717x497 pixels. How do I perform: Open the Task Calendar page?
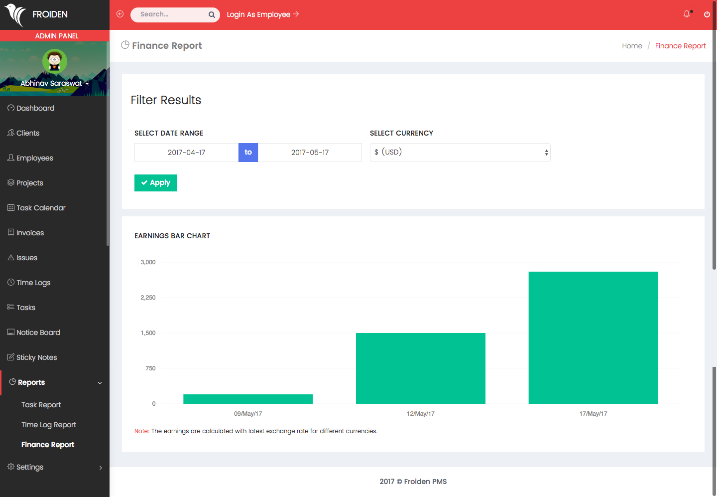[41, 208]
